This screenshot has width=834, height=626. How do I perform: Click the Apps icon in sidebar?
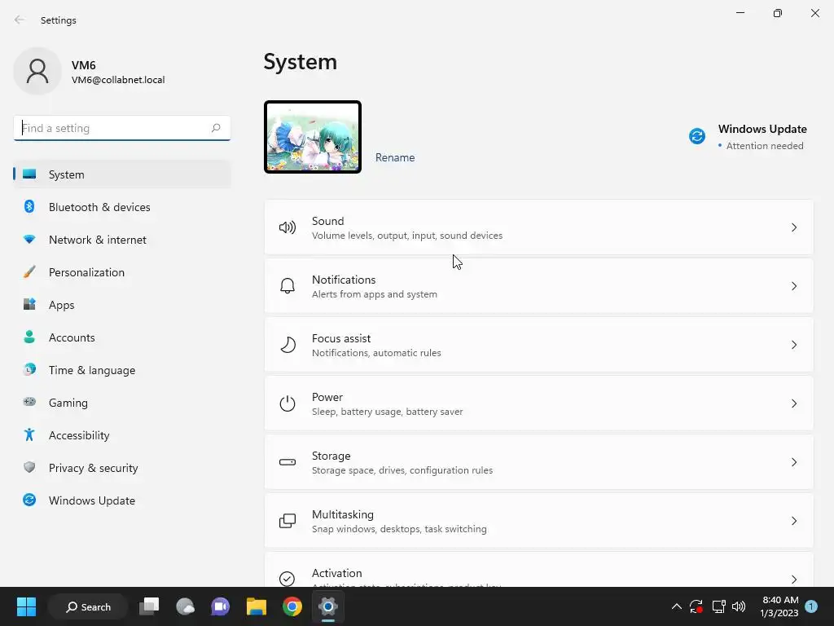click(x=29, y=305)
